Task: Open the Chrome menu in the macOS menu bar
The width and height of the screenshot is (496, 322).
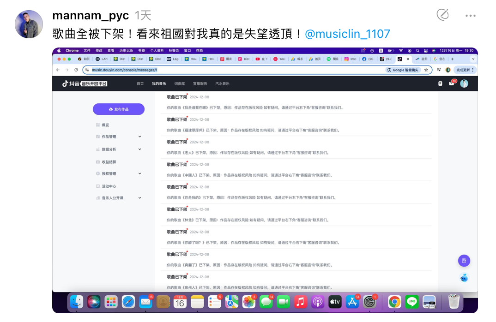Action: pos(72,51)
